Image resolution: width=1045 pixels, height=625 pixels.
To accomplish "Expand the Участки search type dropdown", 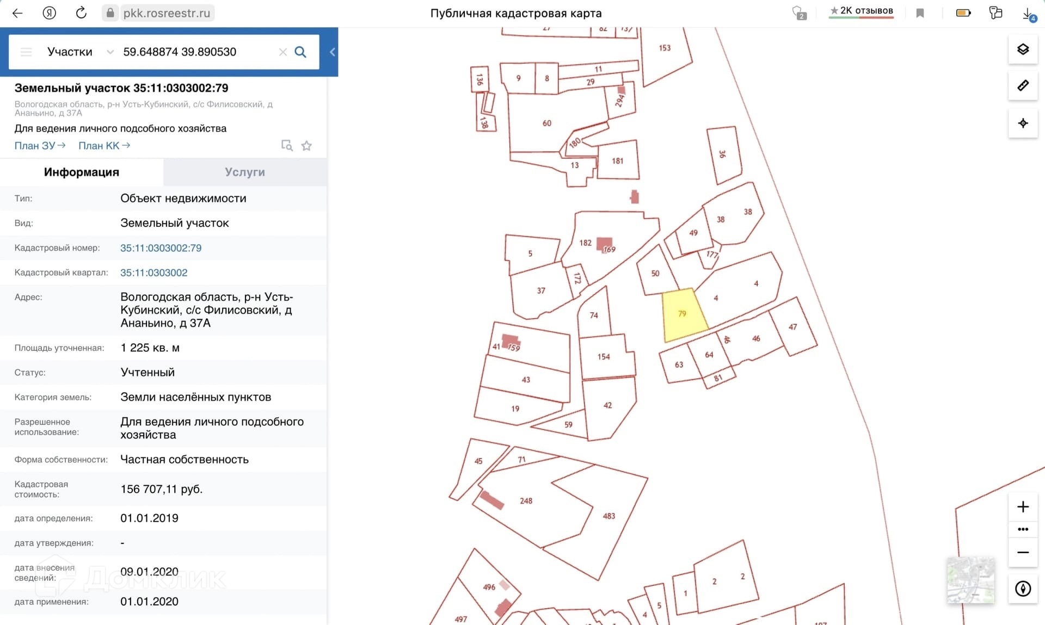I will pyautogui.click(x=79, y=52).
